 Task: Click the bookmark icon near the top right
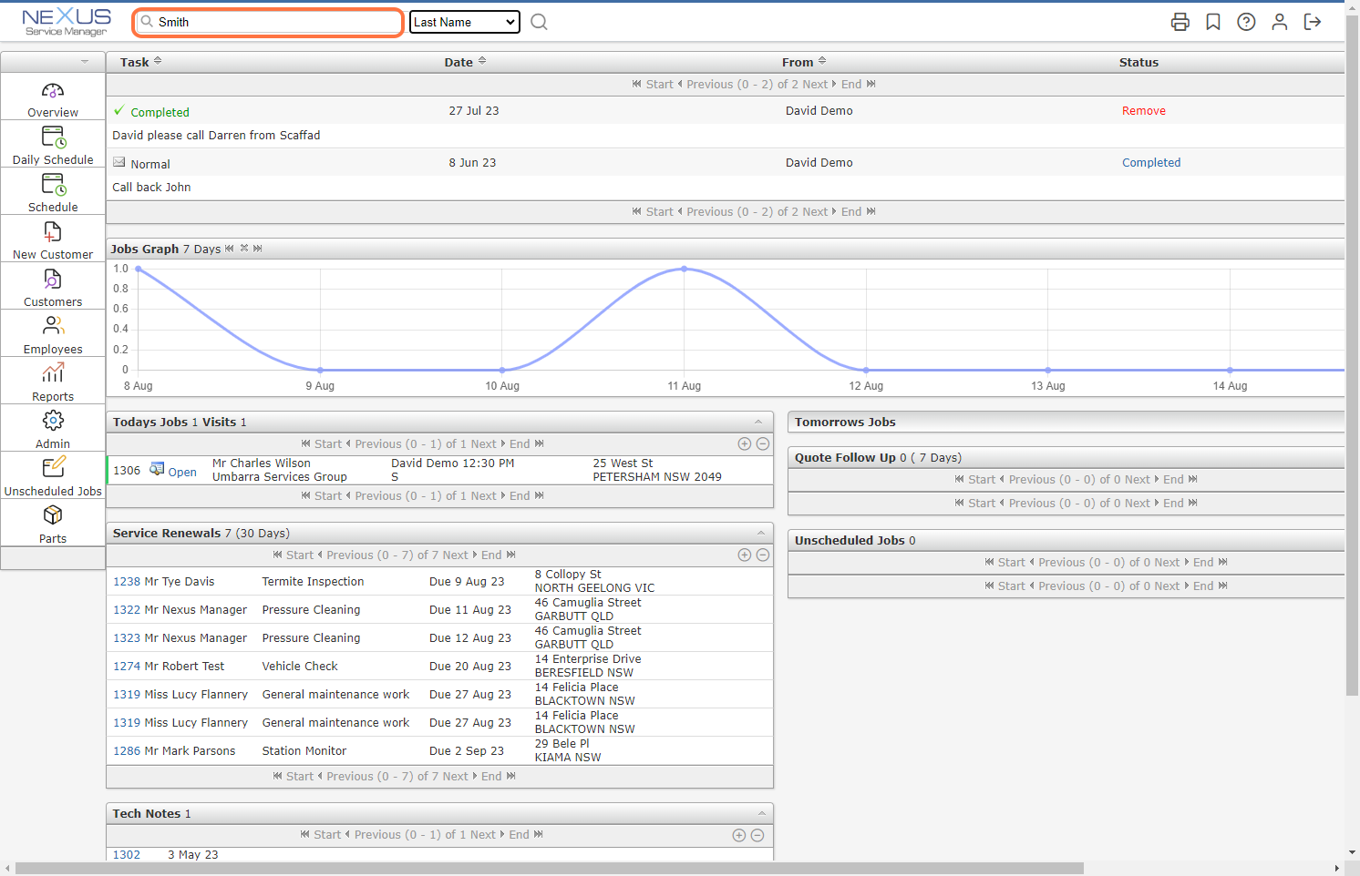click(x=1213, y=21)
